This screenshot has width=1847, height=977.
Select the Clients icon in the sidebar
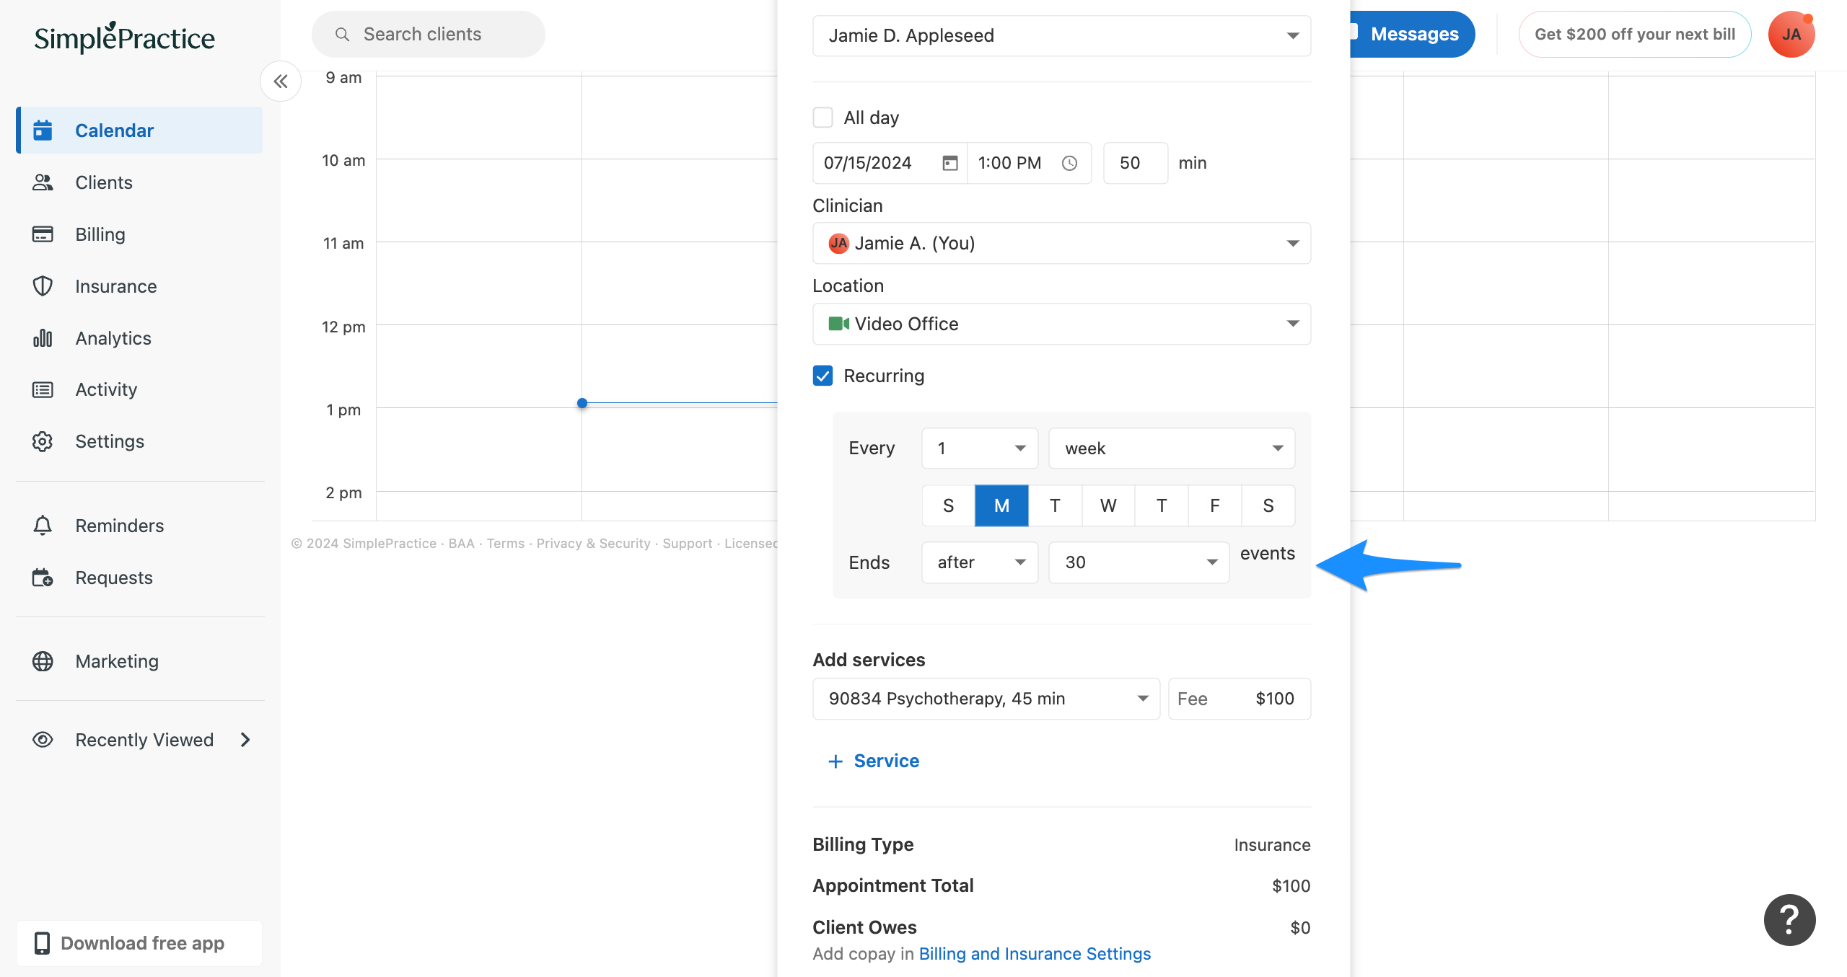[43, 182]
